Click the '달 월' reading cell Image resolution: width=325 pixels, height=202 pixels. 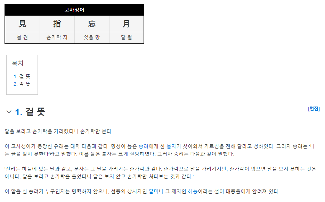tap(126, 37)
